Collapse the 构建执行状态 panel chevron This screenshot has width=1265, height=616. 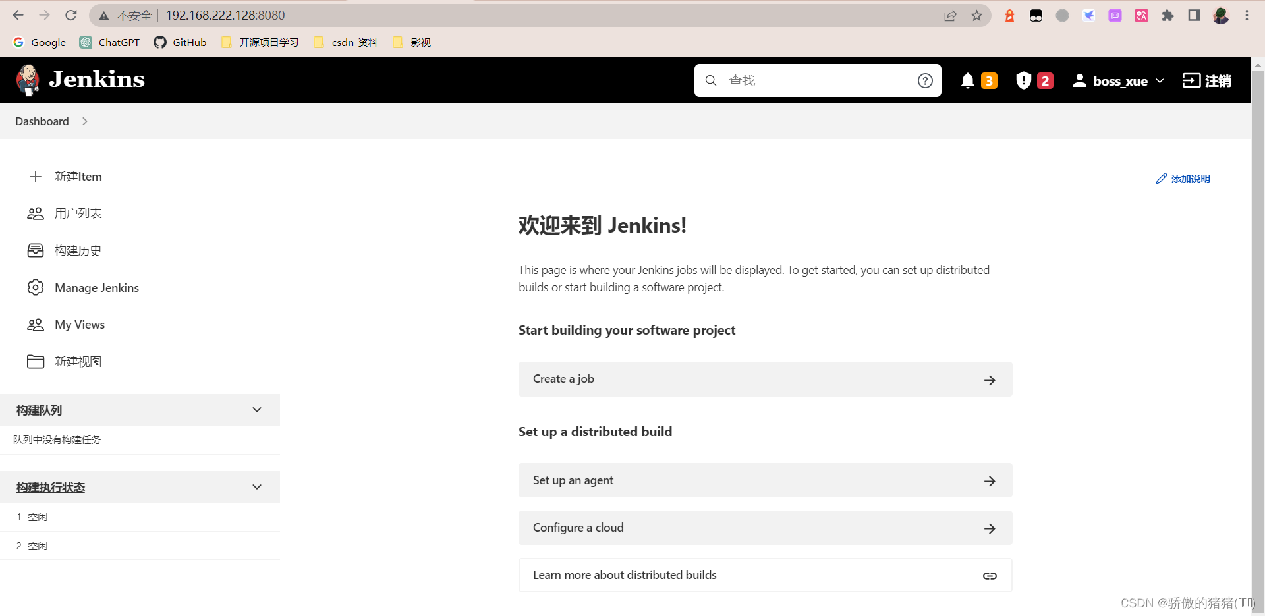[257, 487]
